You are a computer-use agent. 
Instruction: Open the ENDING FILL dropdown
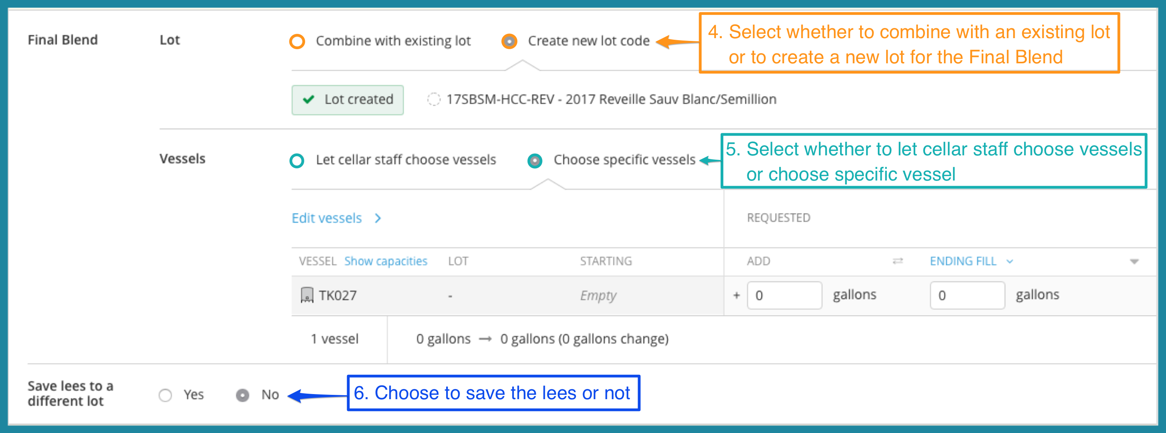971,261
